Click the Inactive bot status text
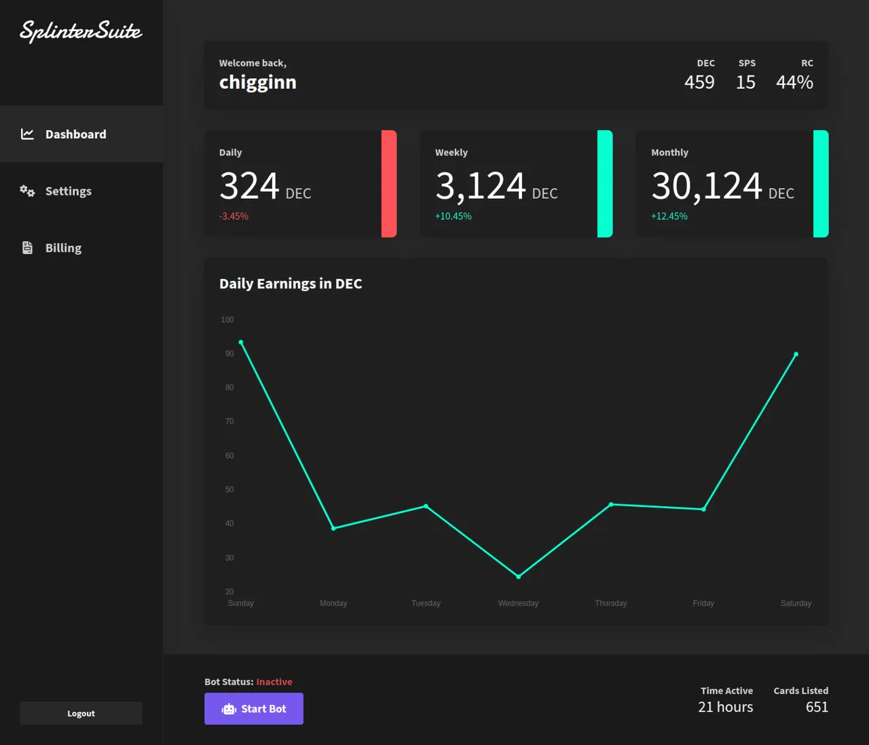Screen dimensions: 869x745 [274, 682]
